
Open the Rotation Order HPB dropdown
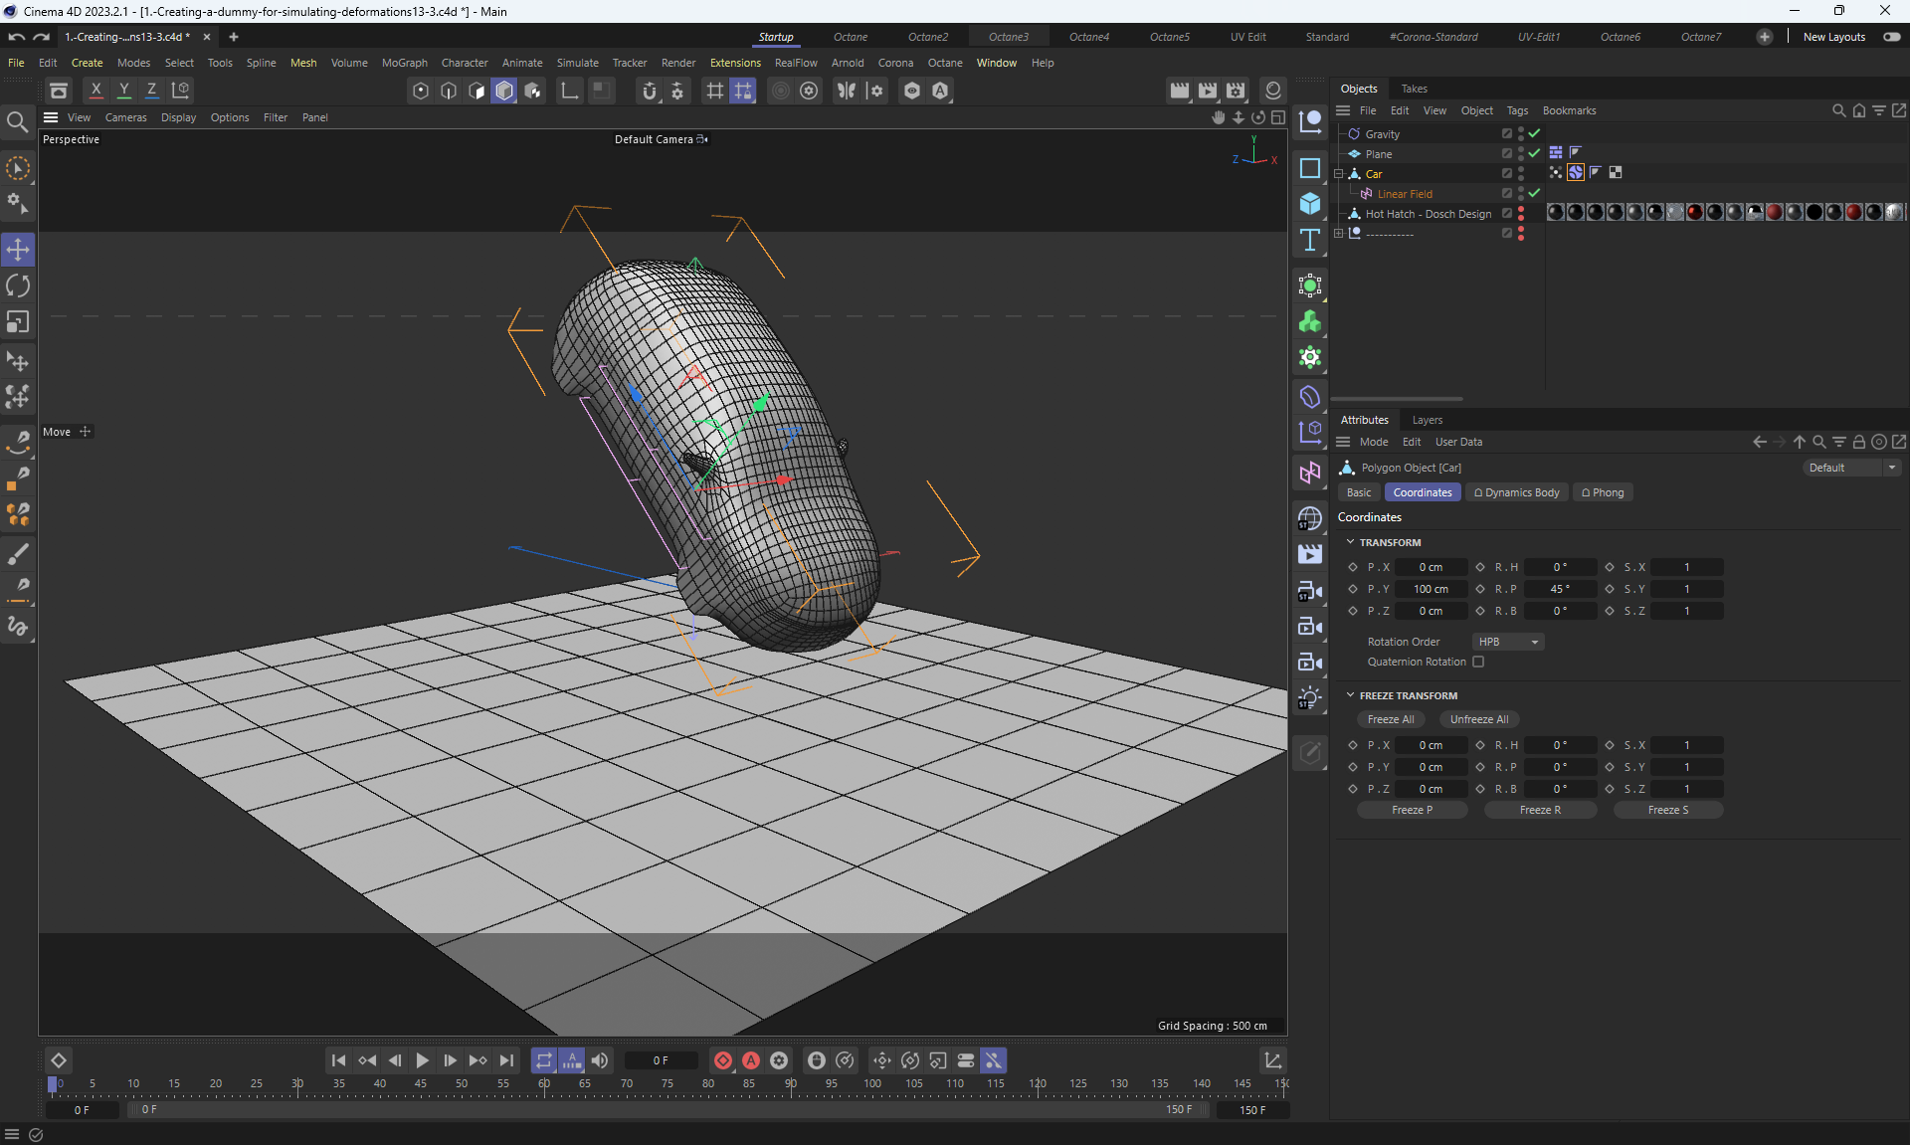[x=1508, y=642]
